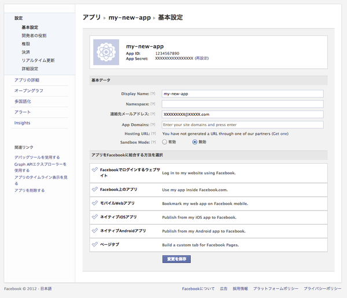Open プライバシーポリシー footer link
347x298 pixels.
[323, 289]
